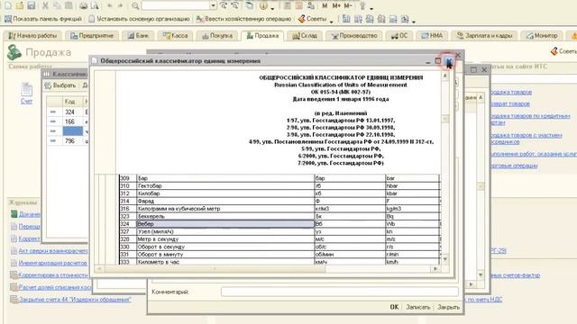Viewport: 577px width, 324px height.
Task: Select the Километр в час row
Action: point(279,262)
